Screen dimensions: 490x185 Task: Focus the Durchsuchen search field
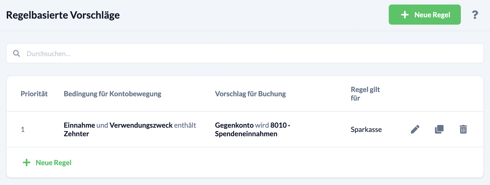point(245,53)
